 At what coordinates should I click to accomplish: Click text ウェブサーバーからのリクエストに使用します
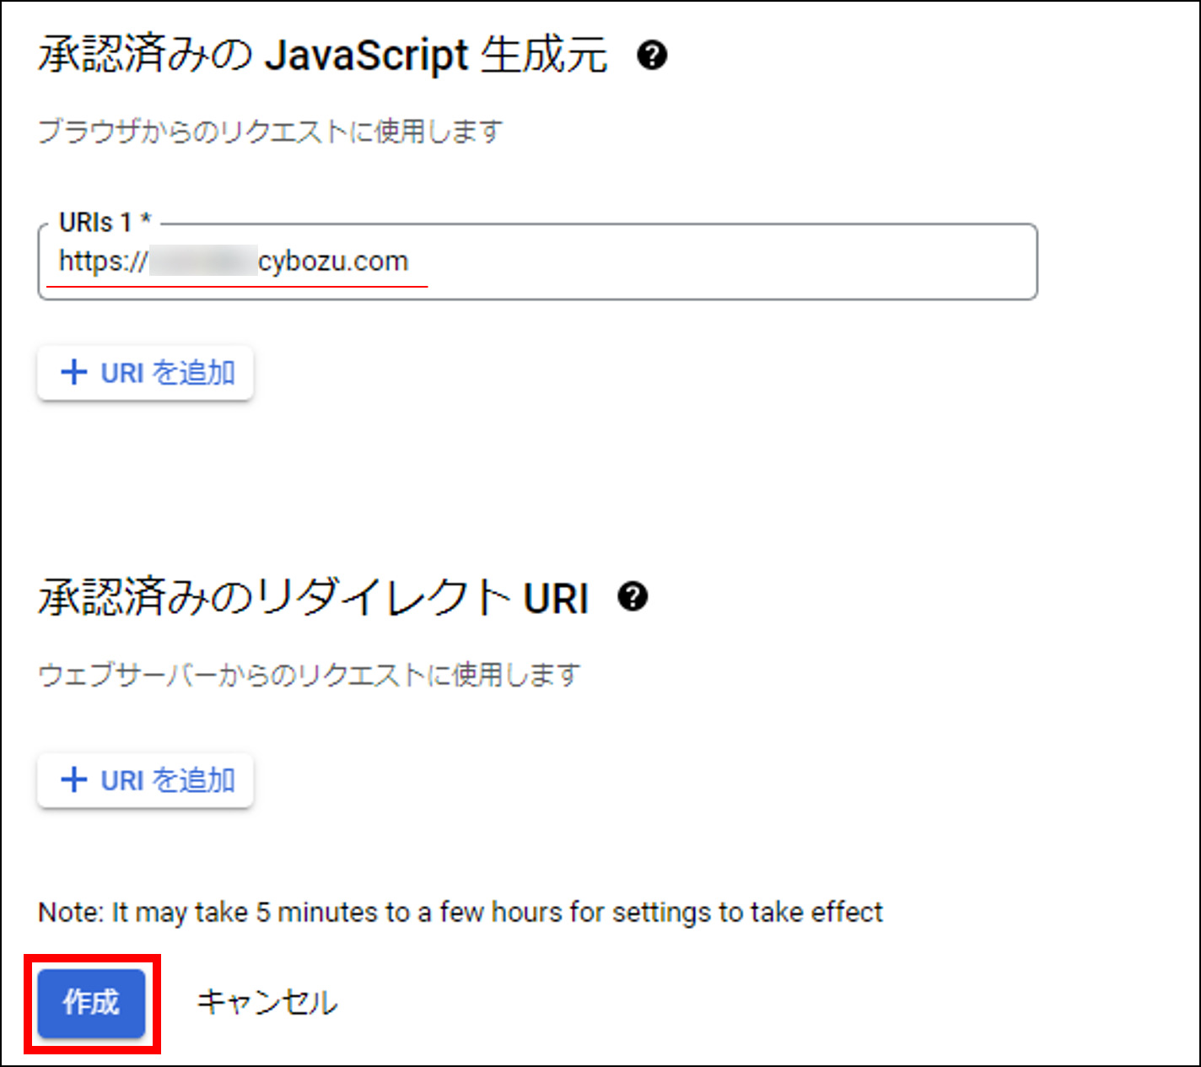tap(310, 675)
